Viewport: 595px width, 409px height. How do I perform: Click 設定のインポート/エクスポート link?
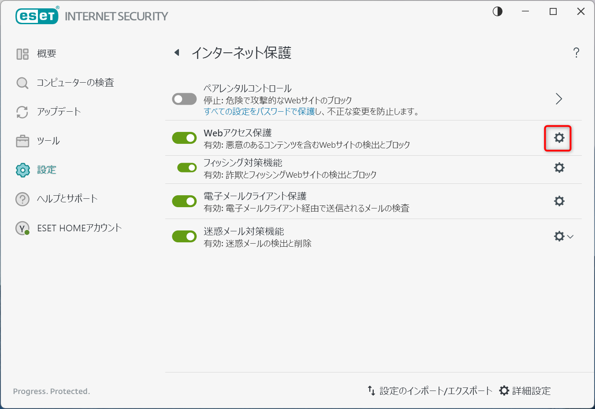click(436, 391)
